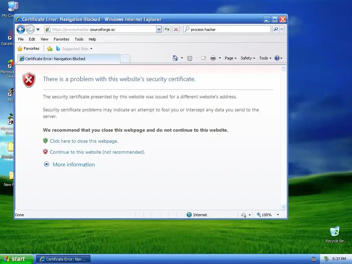352x264 pixels.
Task: Select the Certificate Error tab
Action: (69, 59)
